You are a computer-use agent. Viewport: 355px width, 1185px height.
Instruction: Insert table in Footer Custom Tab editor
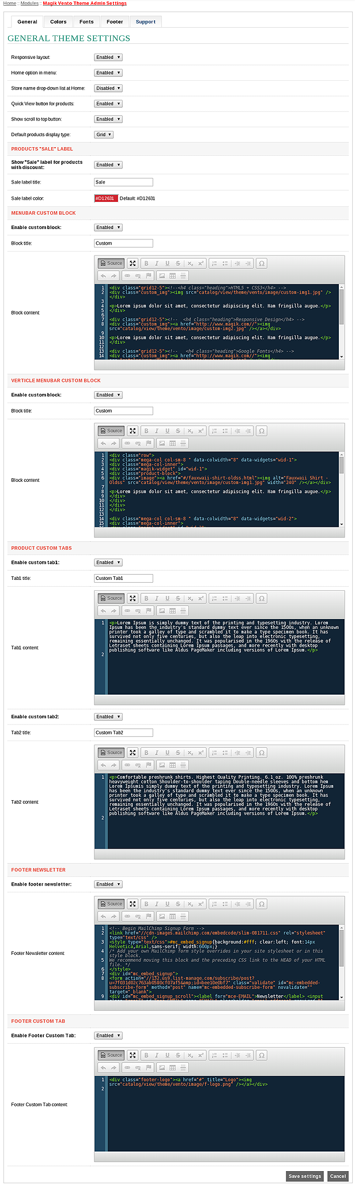tap(173, 1068)
